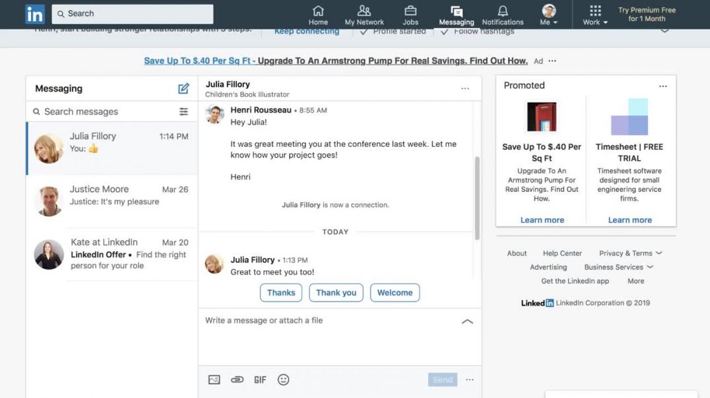This screenshot has height=398, width=710.
Task: Open the Messaging nav tab
Action: (457, 15)
